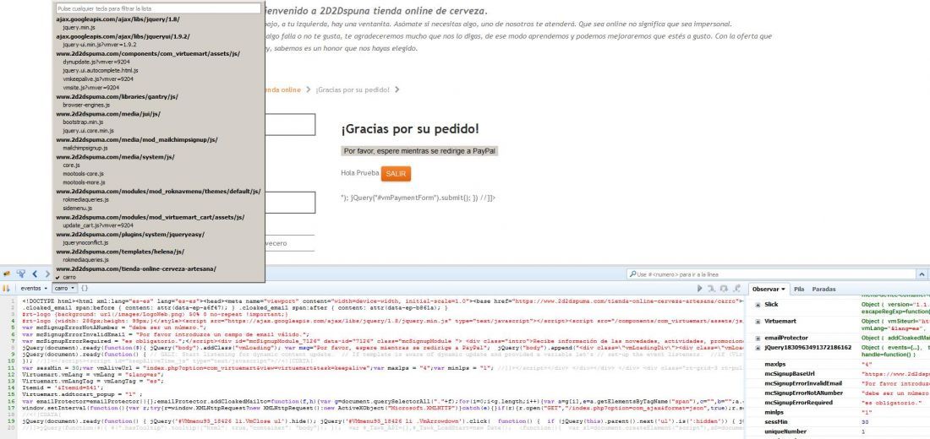930x439 pixels.
Task: Click line number 19 in source gutter
Action: tap(12, 420)
